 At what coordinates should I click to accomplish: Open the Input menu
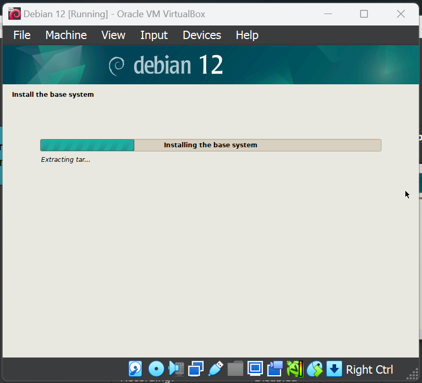coord(154,35)
